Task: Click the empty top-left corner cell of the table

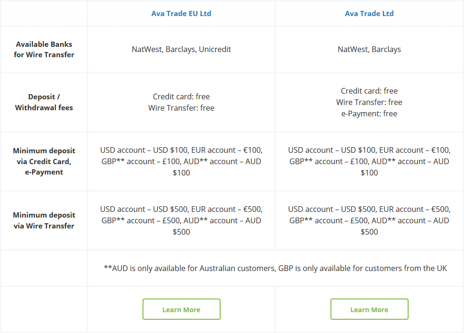Action: [x=44, y=13]
